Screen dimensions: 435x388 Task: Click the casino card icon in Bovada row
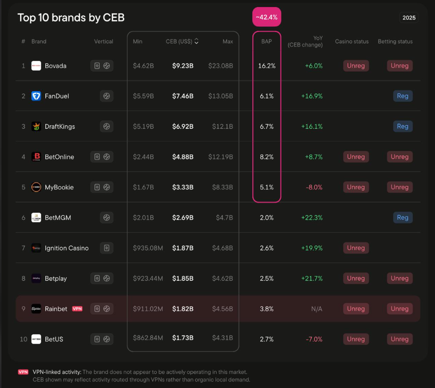coord(97,66)
